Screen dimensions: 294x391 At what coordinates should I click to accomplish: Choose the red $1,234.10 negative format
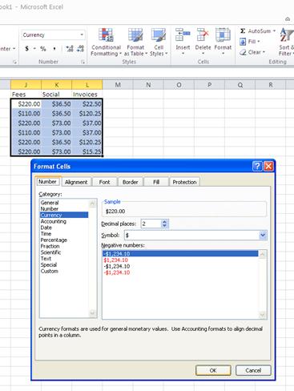point(115,260)
